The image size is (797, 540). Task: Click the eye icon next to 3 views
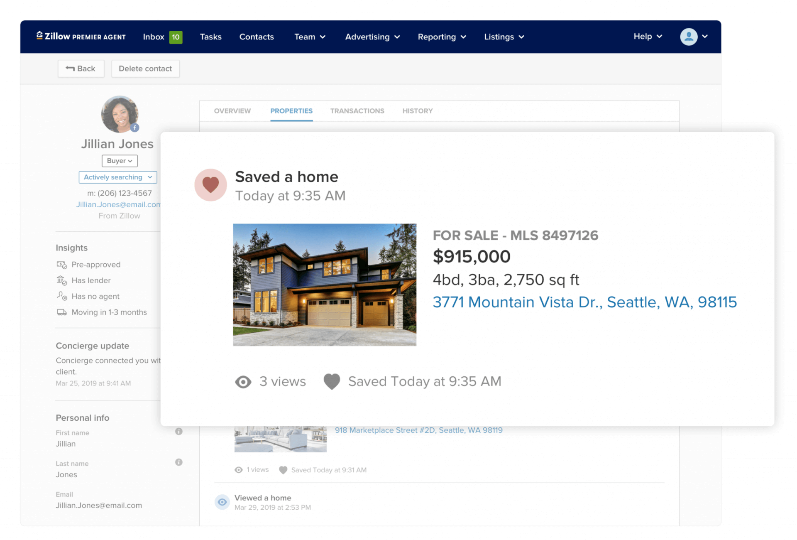click(x=243, y=381)
